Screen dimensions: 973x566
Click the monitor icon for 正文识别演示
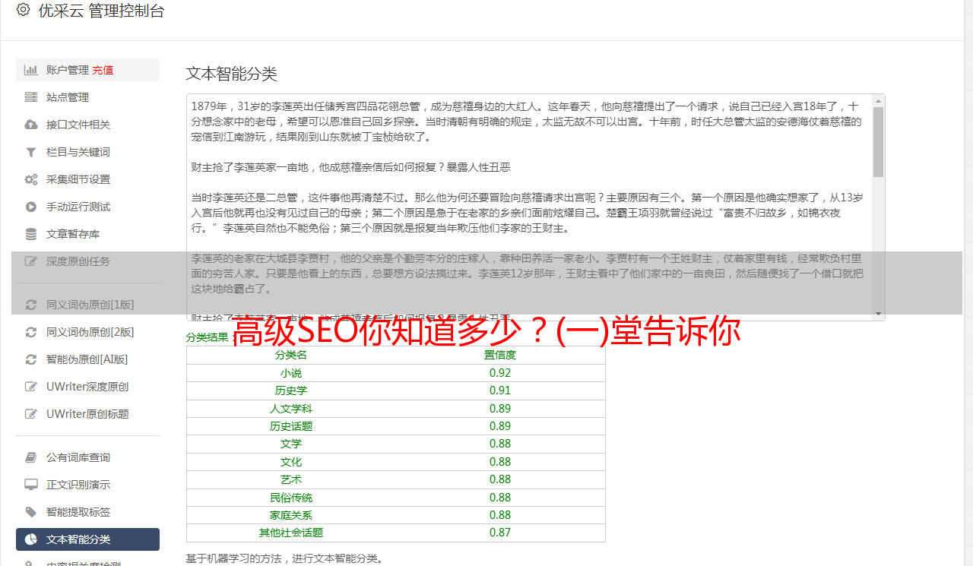pos(31,485)
